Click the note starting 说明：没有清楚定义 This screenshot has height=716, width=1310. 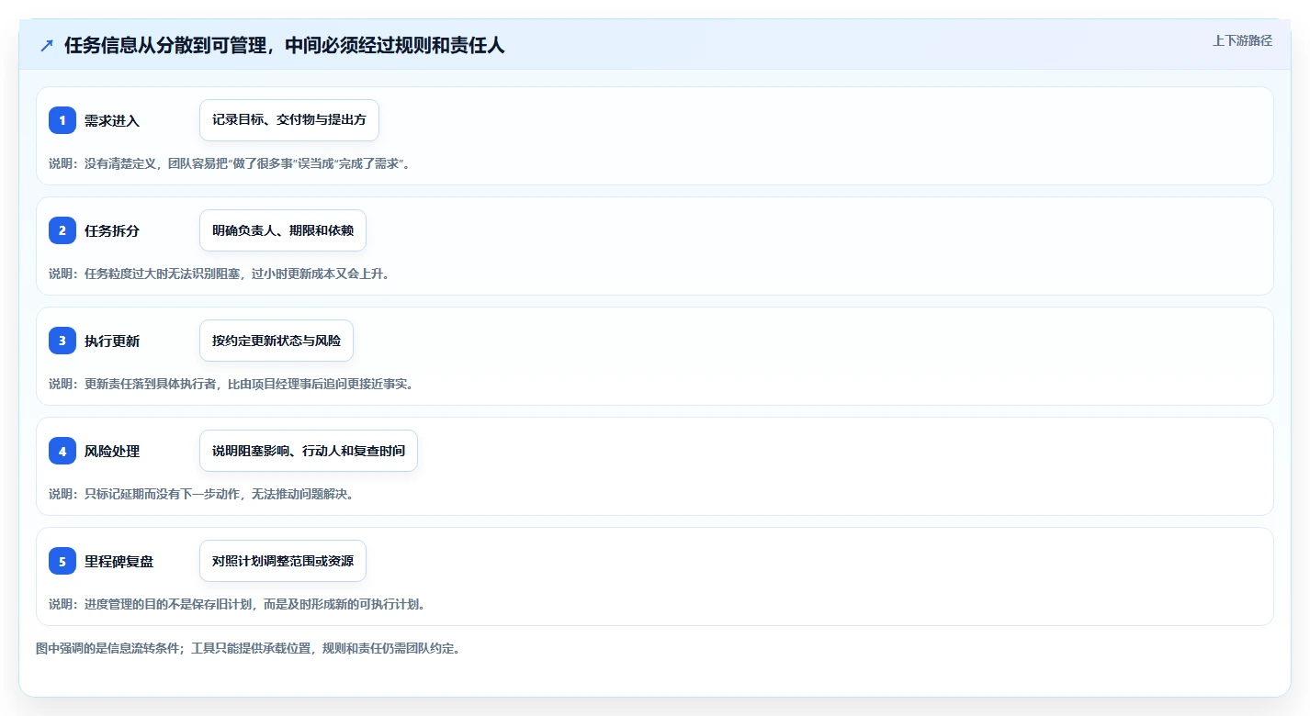pyautogui.click(x=229, y=163)
